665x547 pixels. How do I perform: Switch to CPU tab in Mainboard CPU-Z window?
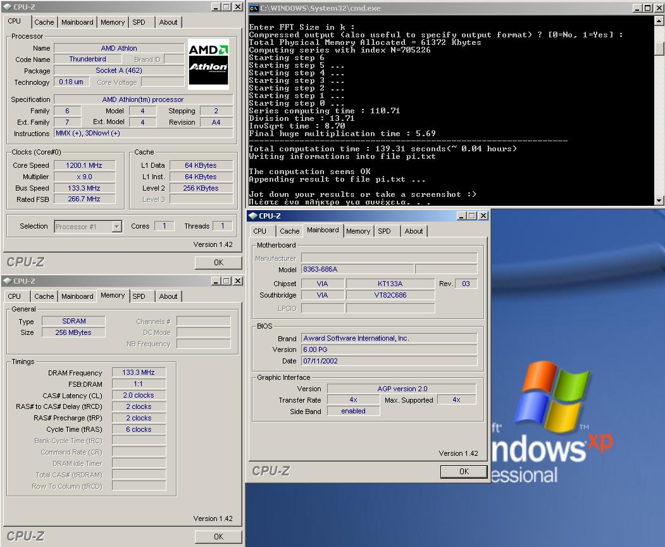(x=260, y=231)
